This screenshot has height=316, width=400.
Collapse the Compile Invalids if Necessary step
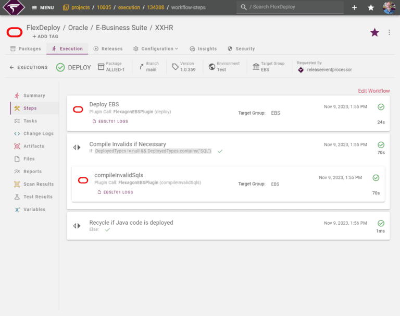(x=77, y=148)
